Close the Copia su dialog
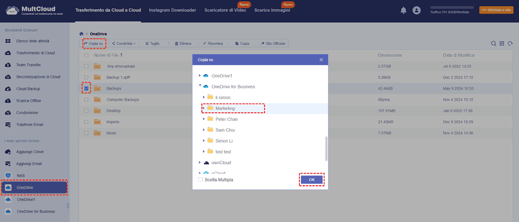This screenshot has height=222, width=519. point(321,60)
